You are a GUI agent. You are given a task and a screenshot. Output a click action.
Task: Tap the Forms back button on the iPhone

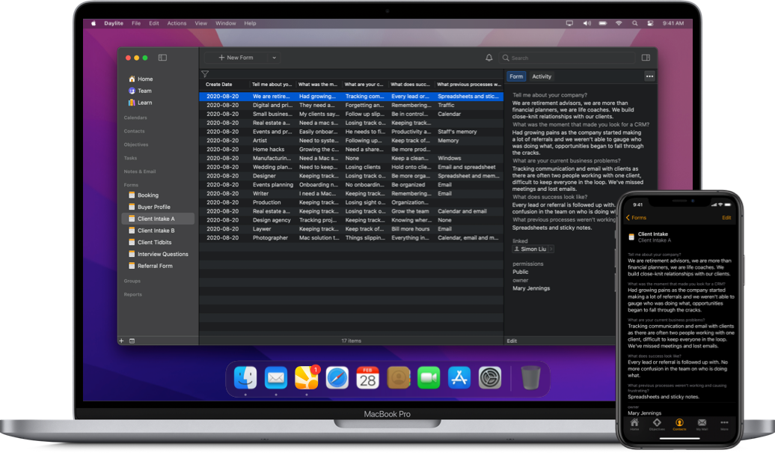pyautogui.click(x=636, y=218)
